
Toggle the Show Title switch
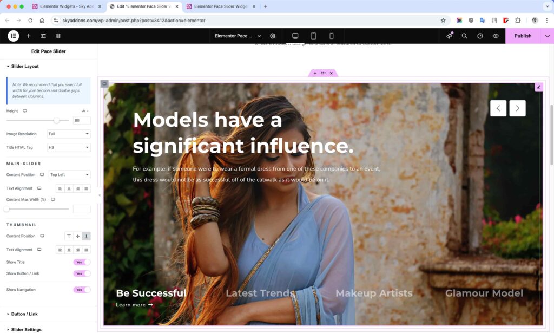(x=82, y=262)
